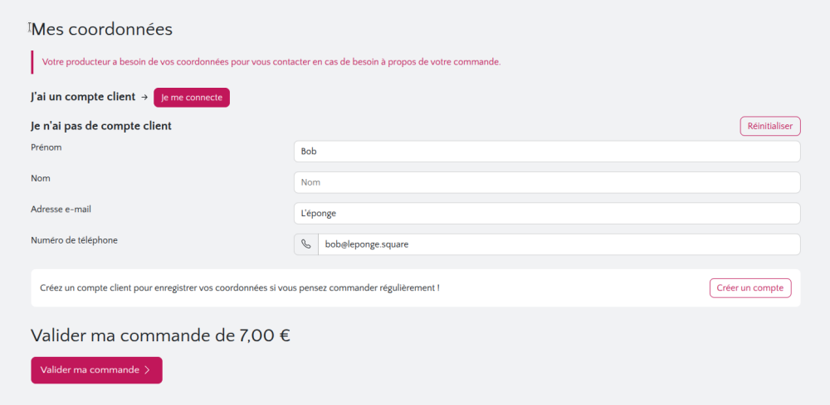Click into the empty Nom input
This screenshot has width=830, height=405.
[x=546, y=182]
